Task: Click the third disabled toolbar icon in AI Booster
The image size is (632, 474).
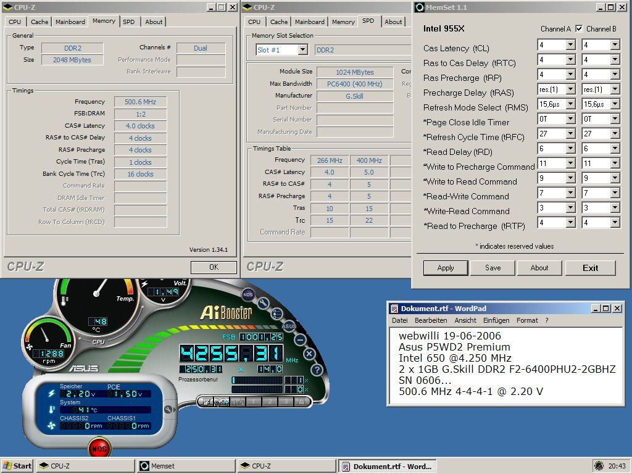Action: point(238,401)
